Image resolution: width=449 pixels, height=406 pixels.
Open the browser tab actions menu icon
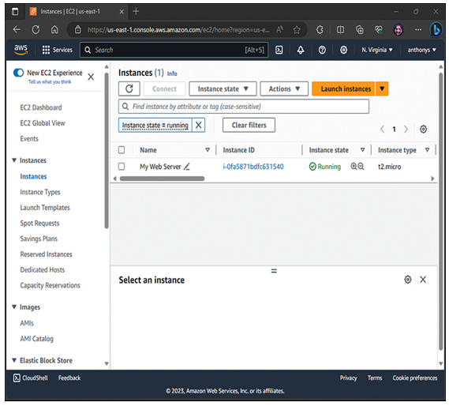(x=15, y=12)
